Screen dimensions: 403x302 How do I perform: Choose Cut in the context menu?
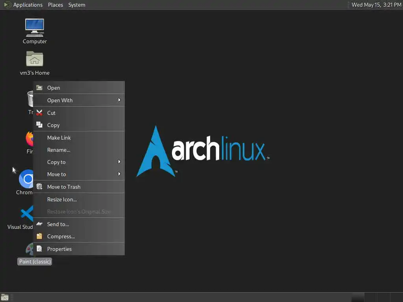coord(79,113)
